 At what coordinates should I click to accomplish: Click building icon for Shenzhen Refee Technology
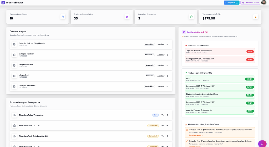tap(14, 115)
